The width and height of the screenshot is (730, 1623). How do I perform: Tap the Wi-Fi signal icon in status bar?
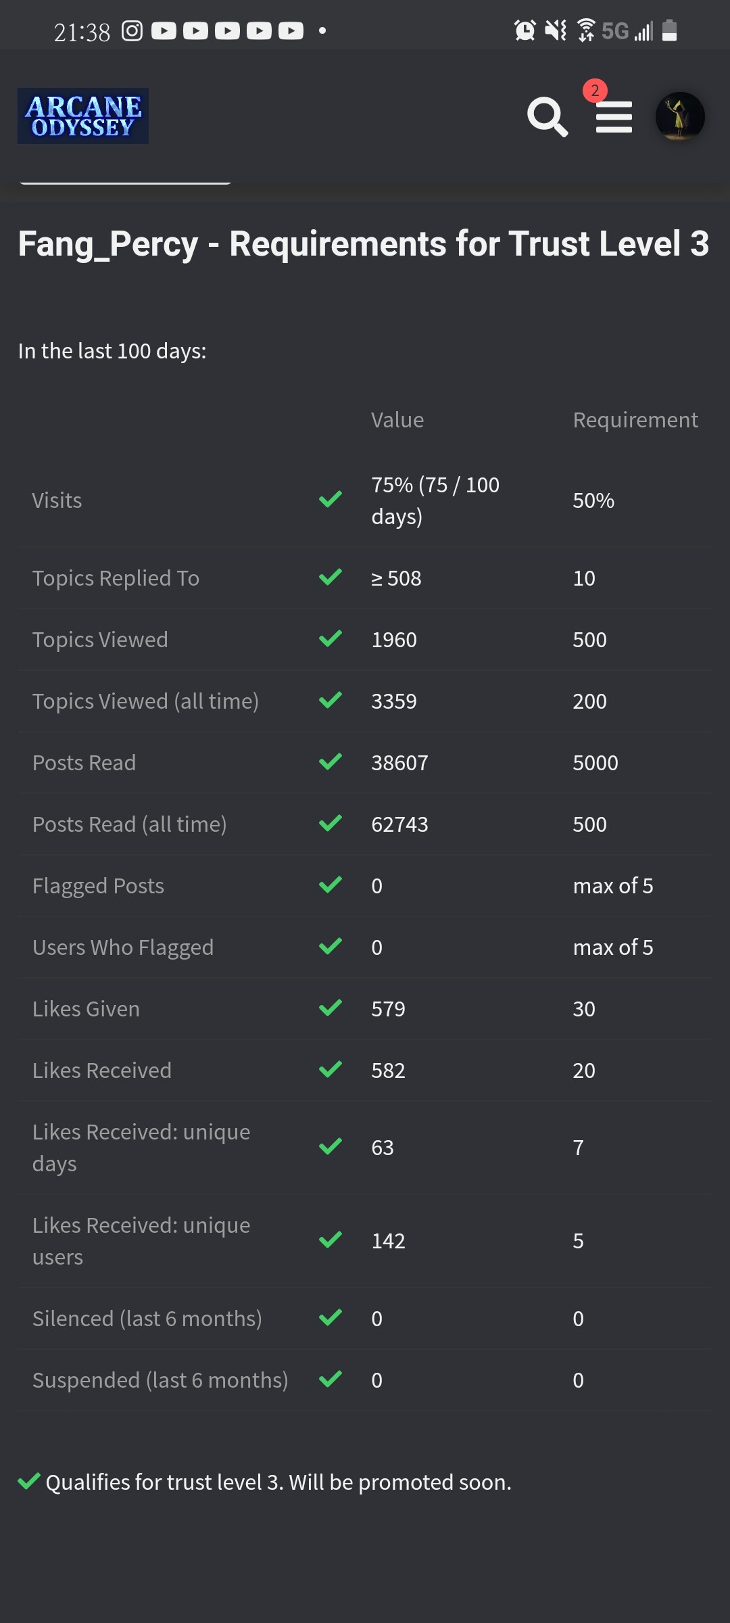pyautogui.click(x=586, y=30)
